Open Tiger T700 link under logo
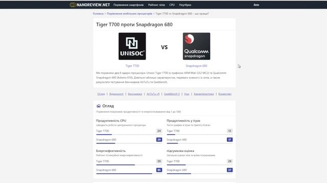327x183 pixels. (132, 66)
